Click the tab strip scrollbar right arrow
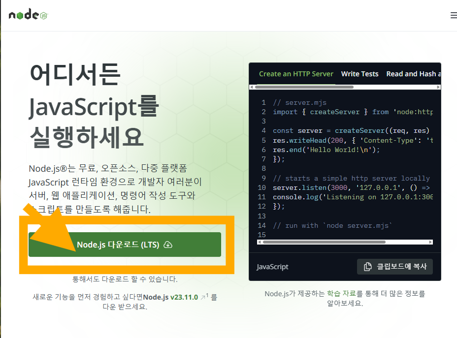 (438, 87)
